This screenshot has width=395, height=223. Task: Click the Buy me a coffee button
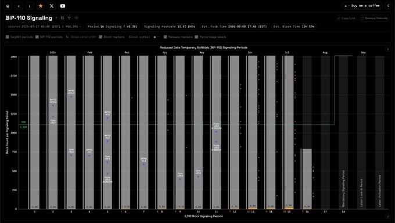click(x=362, y=6)
